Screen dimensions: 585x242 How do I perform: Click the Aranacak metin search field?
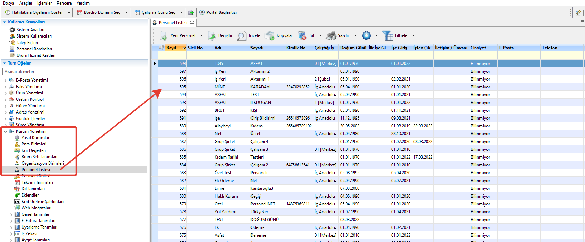click(x=74, y=72)
